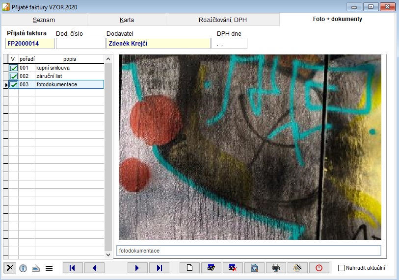The width and height of the screenshot is (399, 280).
Task: Toggle checkbox for row 001 kupní smlouva
Action: 13,68
